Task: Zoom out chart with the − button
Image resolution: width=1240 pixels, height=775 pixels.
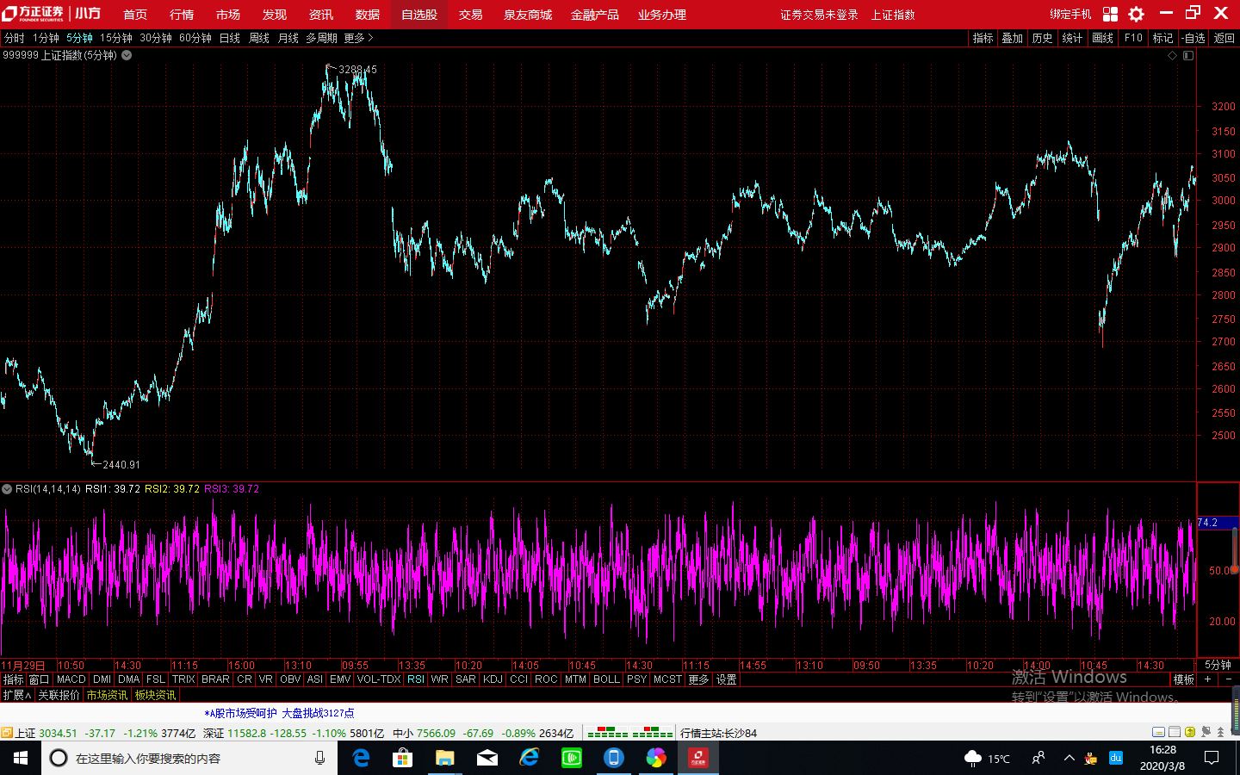Action: point(1228,679)
